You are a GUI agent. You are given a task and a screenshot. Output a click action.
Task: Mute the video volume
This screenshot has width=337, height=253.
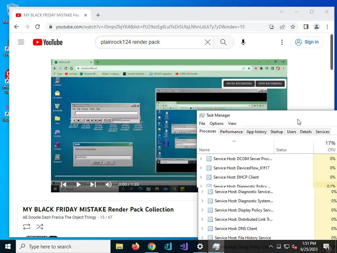[109, 184]
